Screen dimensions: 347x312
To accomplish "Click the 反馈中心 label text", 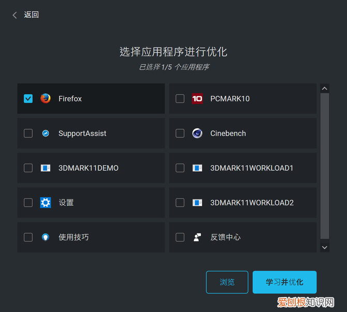I will (x=225, y=237).
